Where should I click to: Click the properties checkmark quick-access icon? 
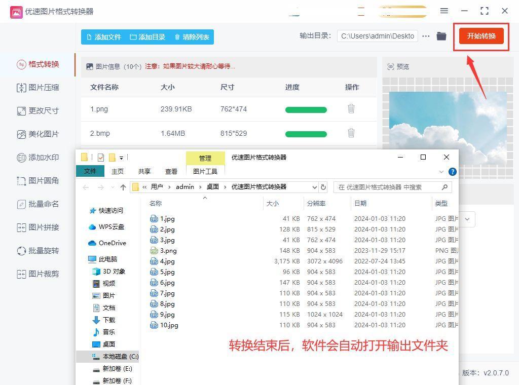[101, 158]
